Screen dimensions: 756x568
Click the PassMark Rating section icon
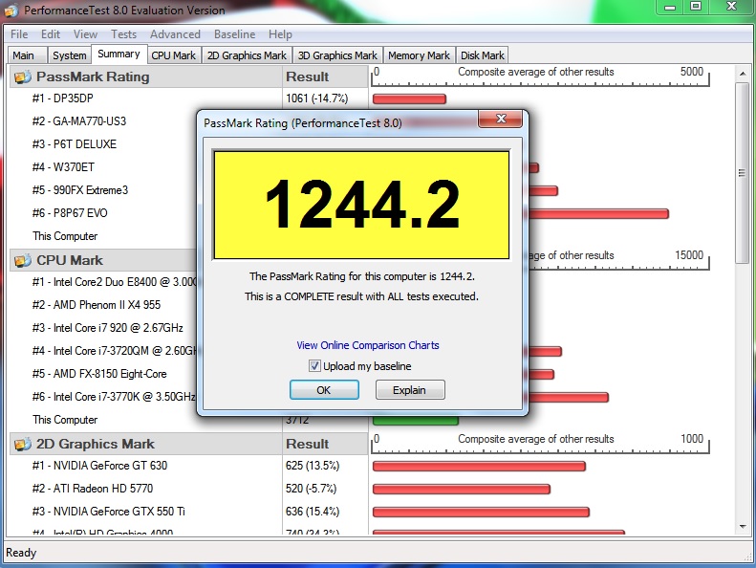coord(23,77)
